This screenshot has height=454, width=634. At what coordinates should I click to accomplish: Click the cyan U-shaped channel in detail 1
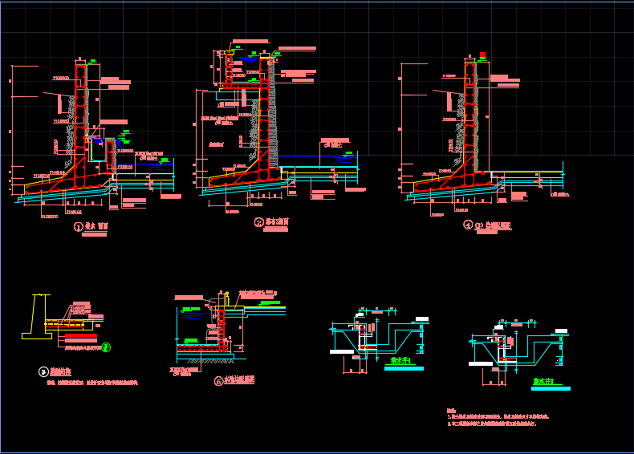(x=97, y=150)
